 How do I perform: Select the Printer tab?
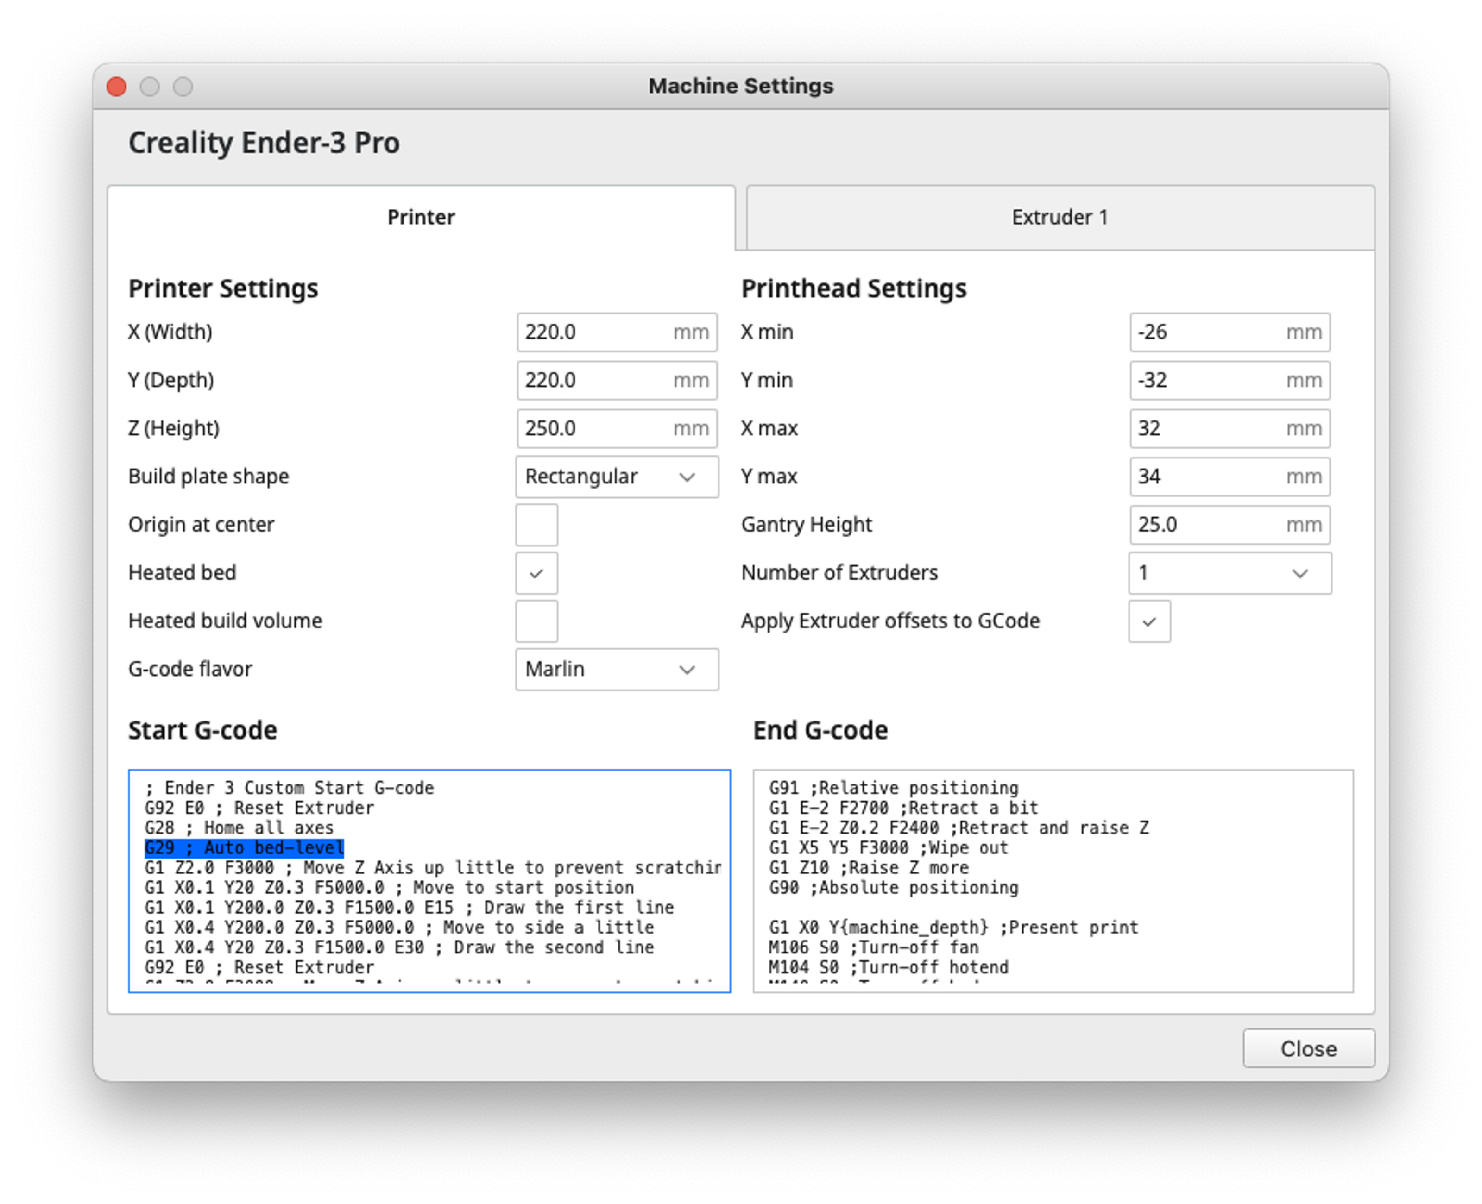421,218
